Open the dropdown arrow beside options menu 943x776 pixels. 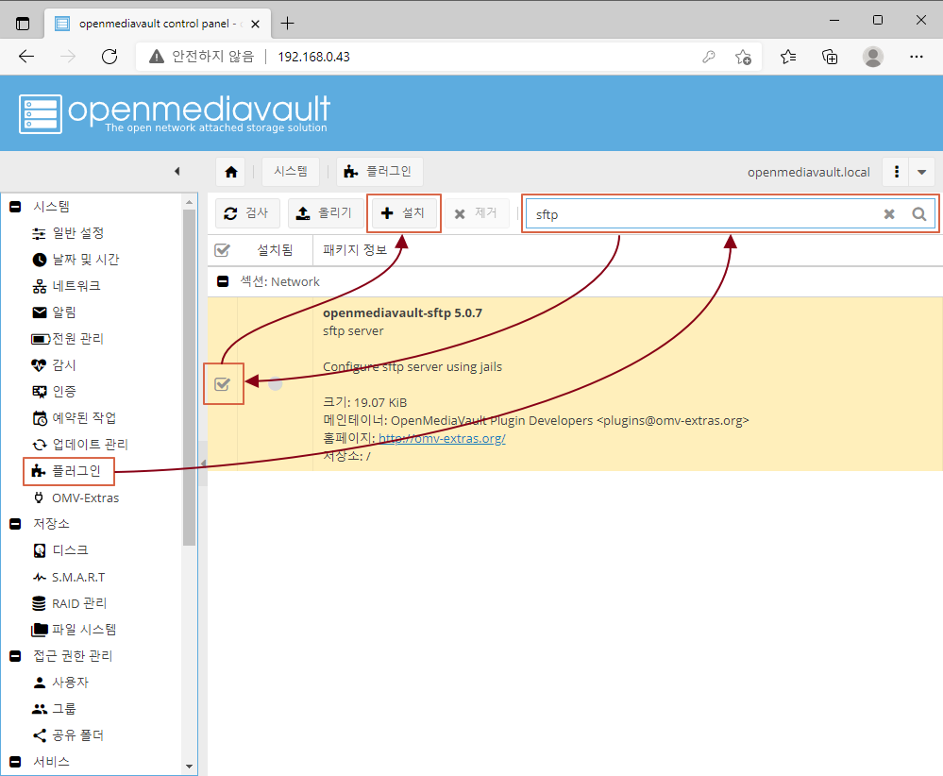tap(922, 172)
